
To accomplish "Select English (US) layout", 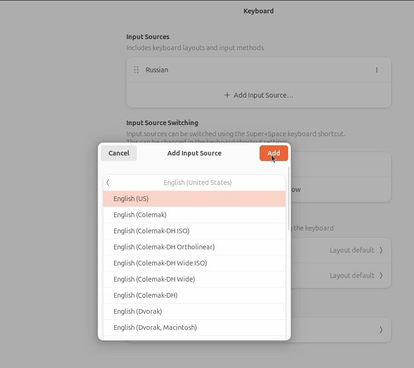I will (x=194, y=199).
